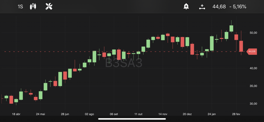Tap the -5,16% change value
Viewport: 264px width, 122px height.
click(238, 7)
